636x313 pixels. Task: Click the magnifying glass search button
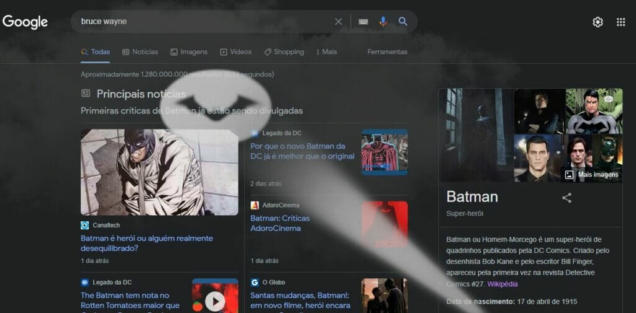click(x=403, y=22)
